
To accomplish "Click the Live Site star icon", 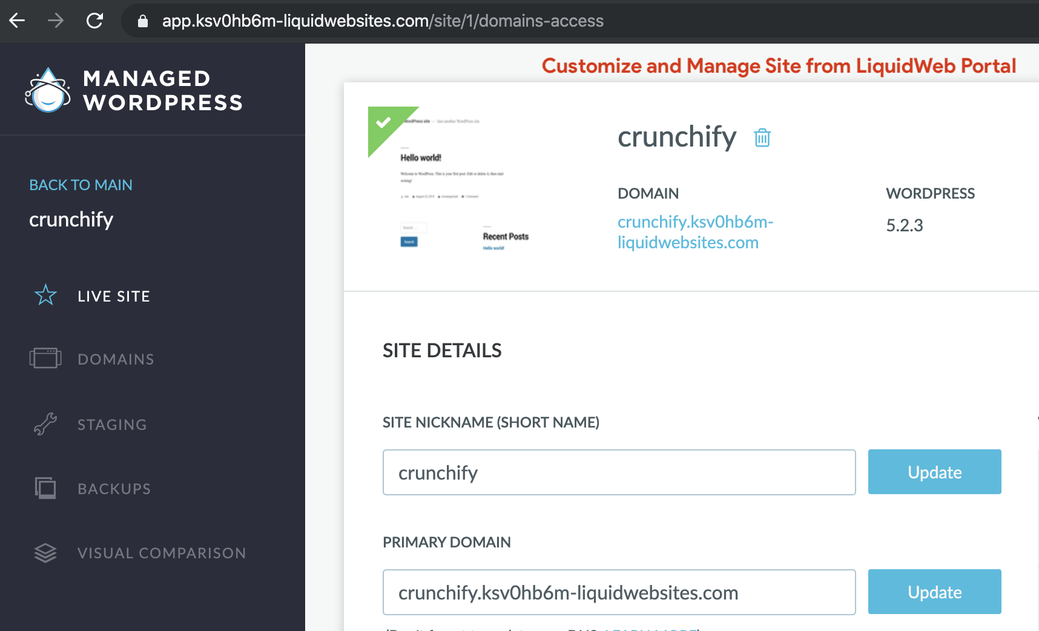I will tap(45, 296).
